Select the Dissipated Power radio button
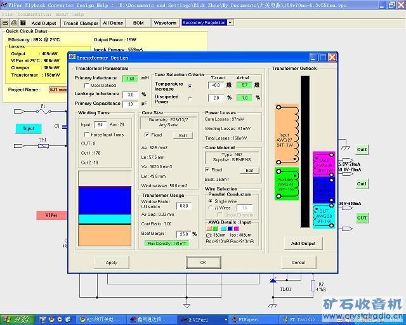The height and width of the screenshot is (325, 406). pos(190,98)
